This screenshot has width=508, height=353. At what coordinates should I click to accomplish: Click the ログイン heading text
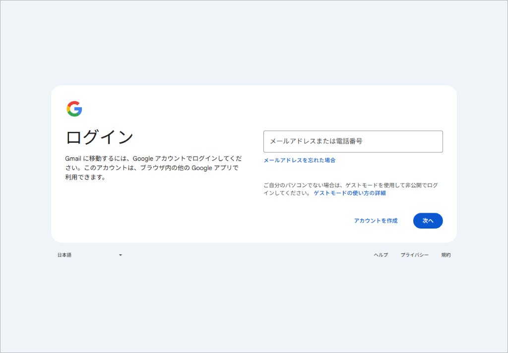click(x=99, y=137)
